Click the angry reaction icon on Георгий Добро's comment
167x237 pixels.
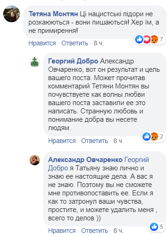point(154,137)
